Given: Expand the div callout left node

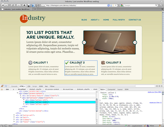Looking at the screenshot, I should point(24,99).
